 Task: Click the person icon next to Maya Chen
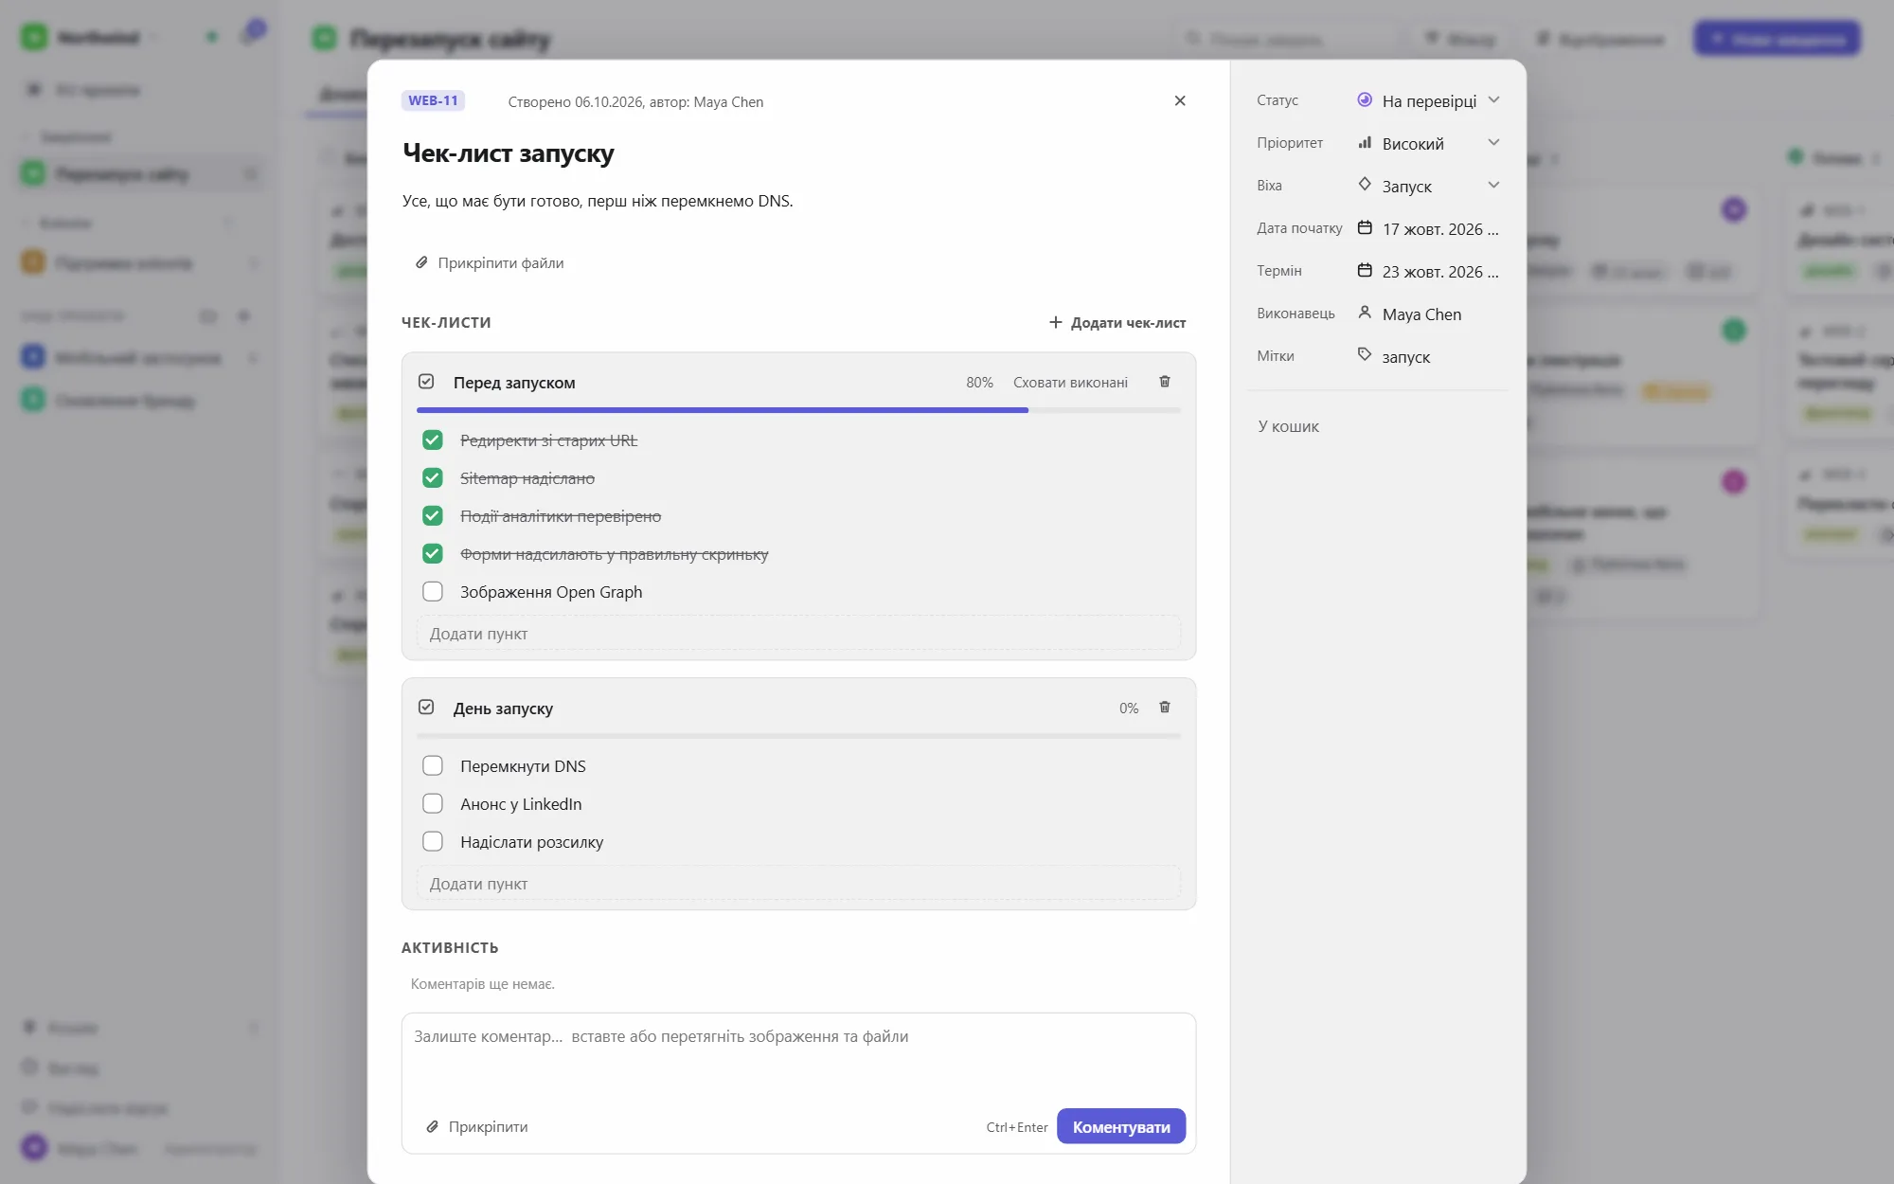coord(1365,312)
